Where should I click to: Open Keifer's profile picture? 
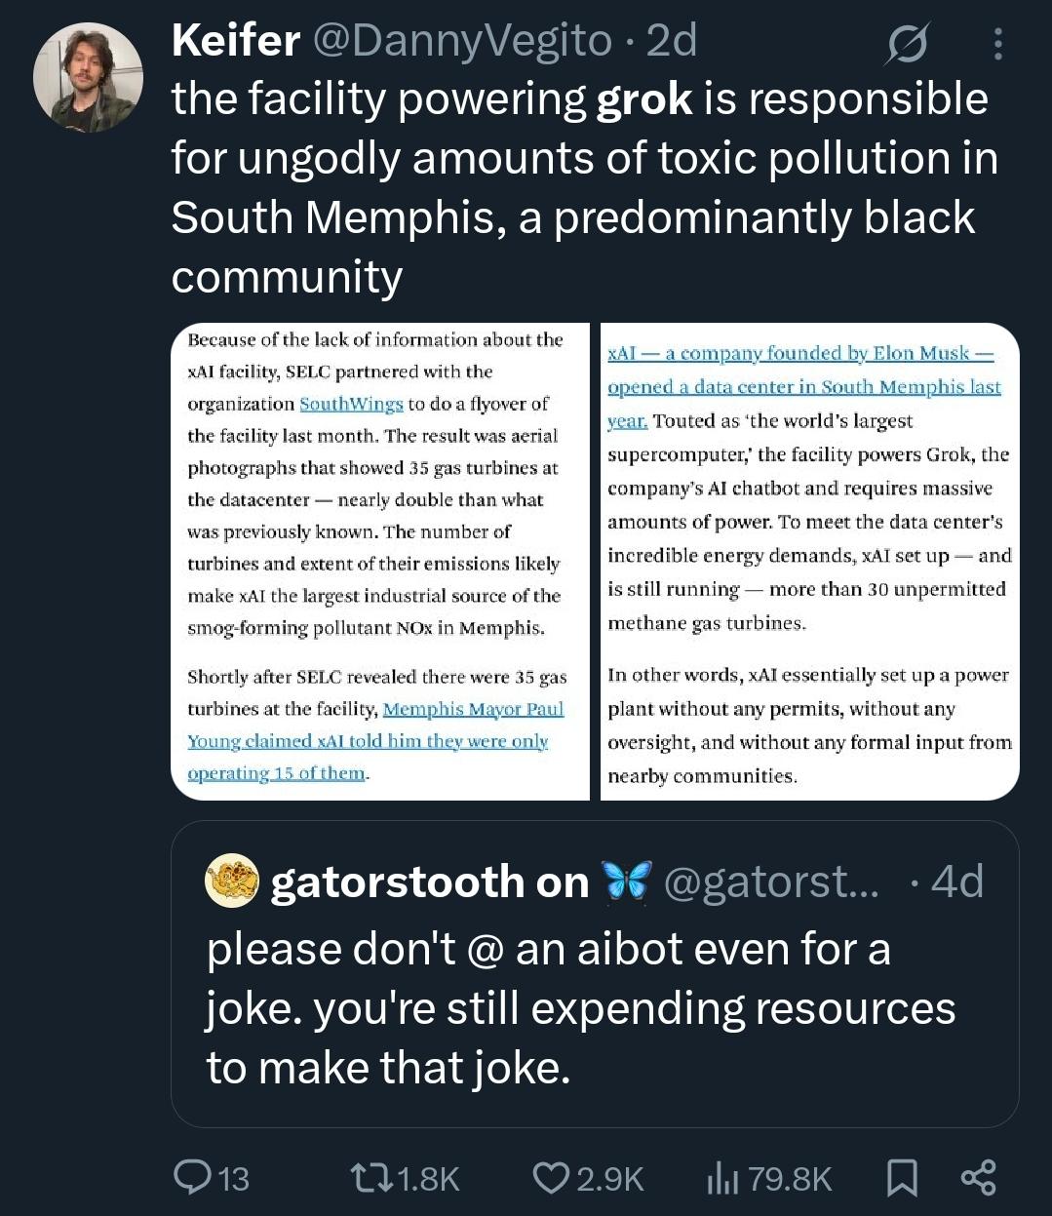pyautogui.click(x=88, y=77)
